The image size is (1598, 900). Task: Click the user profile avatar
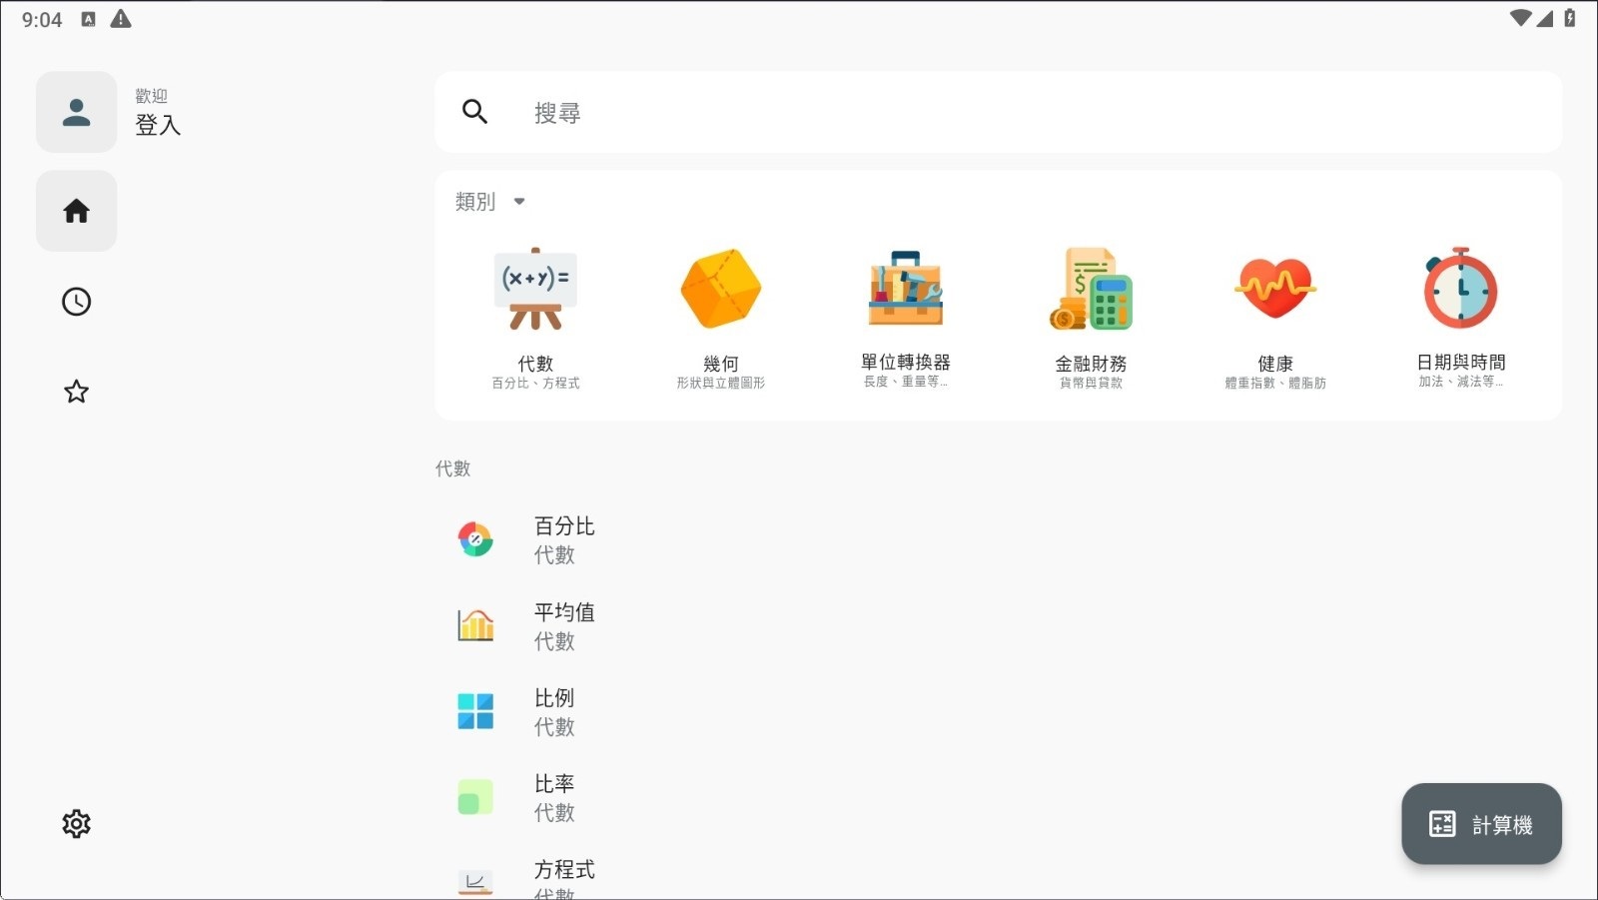point(76,112)
